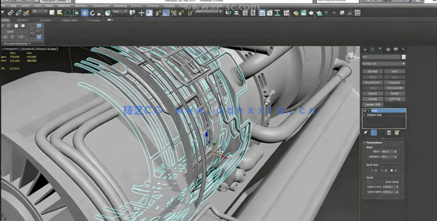Enable the Percent Snap toggle
The image size is (437, 221).
coord(174,13)
